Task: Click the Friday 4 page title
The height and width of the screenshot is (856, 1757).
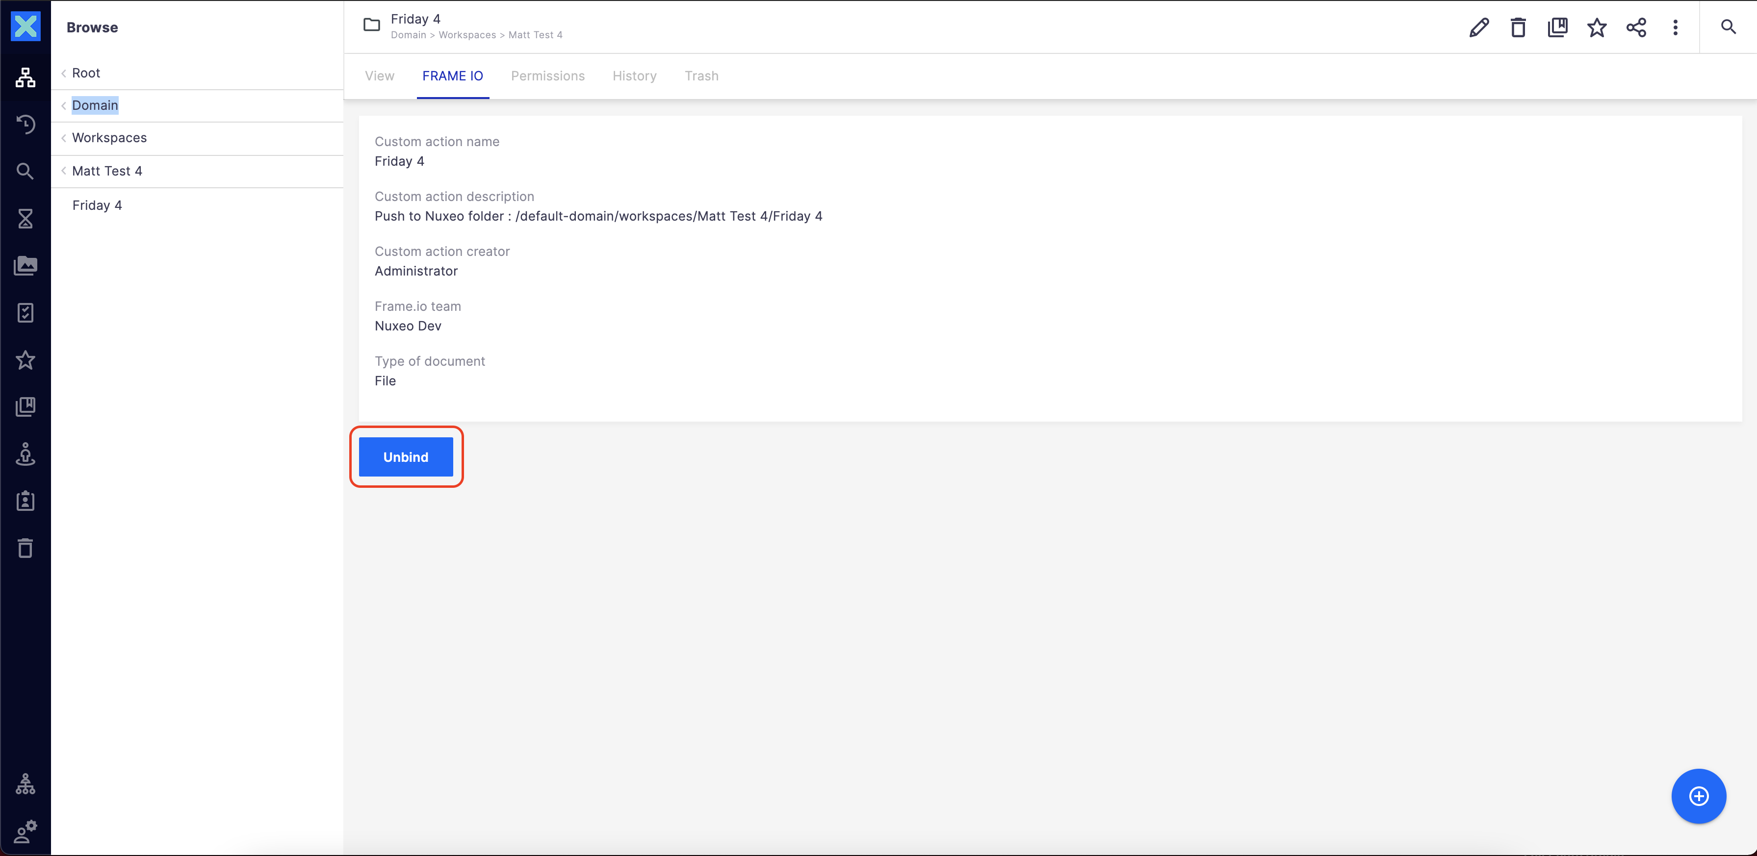Action: coord(415,19)
